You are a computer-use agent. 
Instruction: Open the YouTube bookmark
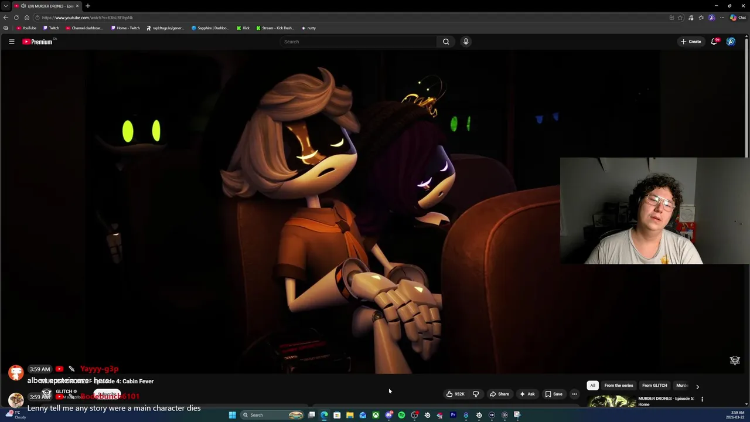(26, 28)
